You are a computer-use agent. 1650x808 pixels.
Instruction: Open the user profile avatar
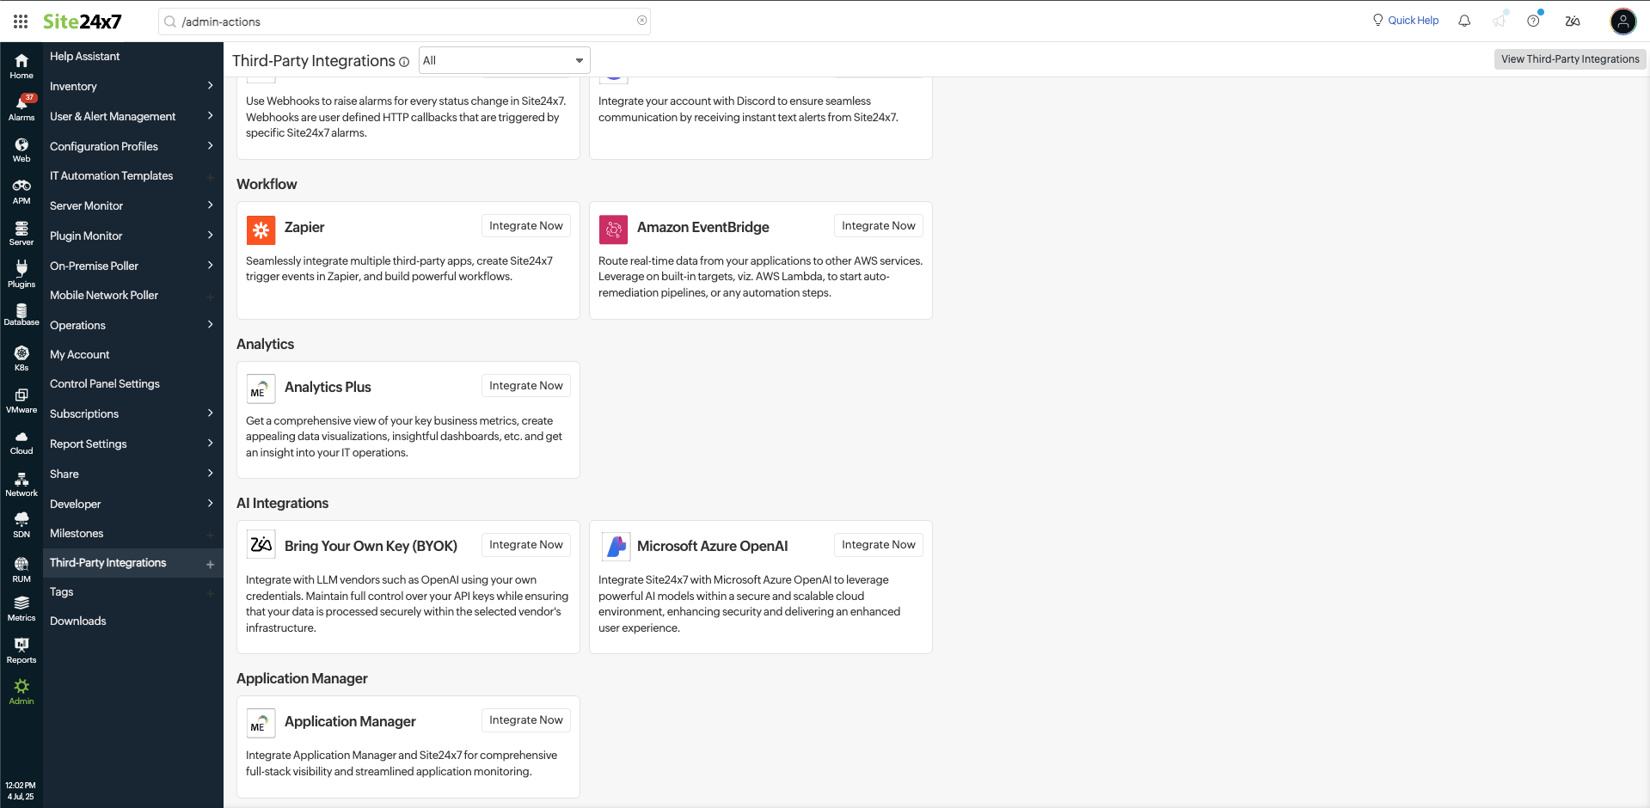point(1622,21)
